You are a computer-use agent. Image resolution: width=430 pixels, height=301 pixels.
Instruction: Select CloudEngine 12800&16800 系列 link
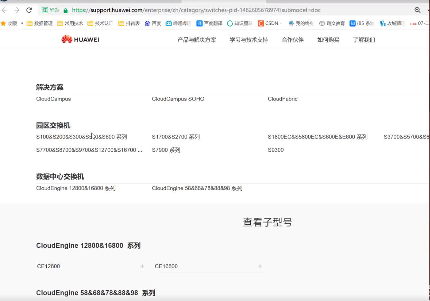pos(76,188)
